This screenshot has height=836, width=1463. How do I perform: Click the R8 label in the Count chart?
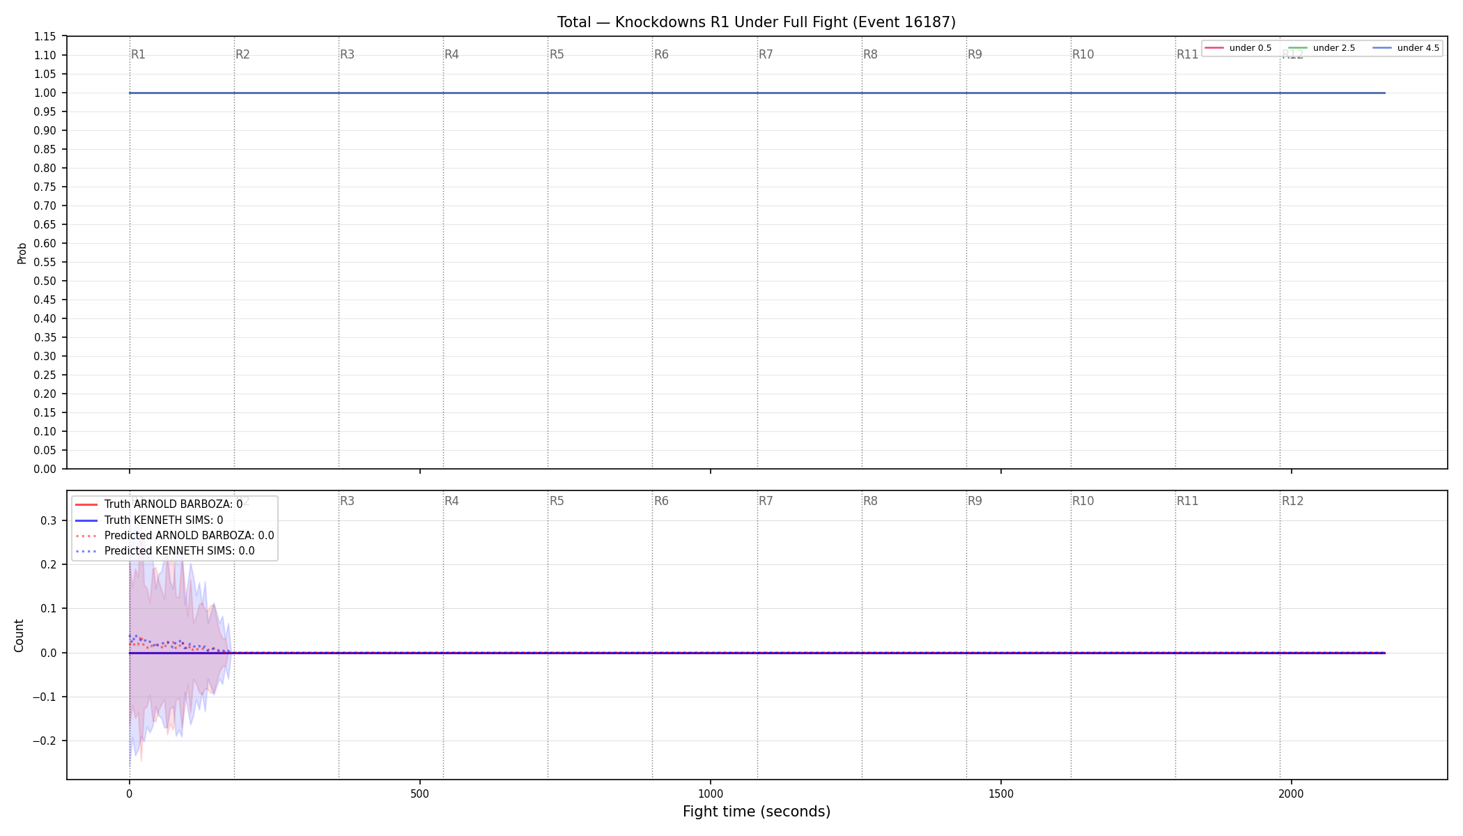point(870,501)
